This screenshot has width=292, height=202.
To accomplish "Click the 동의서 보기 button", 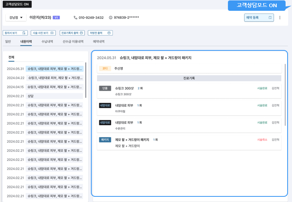I will pyautogui.click(x=15, y=33).
